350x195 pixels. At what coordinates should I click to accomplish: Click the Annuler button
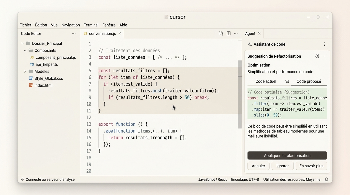[x=258, y=166]
